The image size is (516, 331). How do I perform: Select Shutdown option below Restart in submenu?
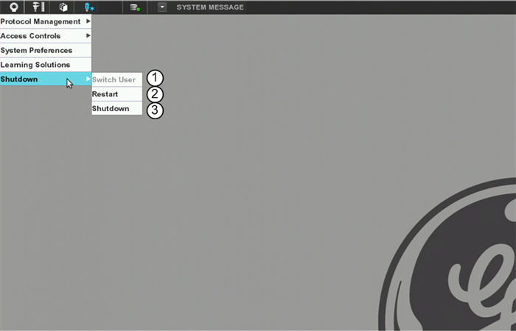point(111,109)
